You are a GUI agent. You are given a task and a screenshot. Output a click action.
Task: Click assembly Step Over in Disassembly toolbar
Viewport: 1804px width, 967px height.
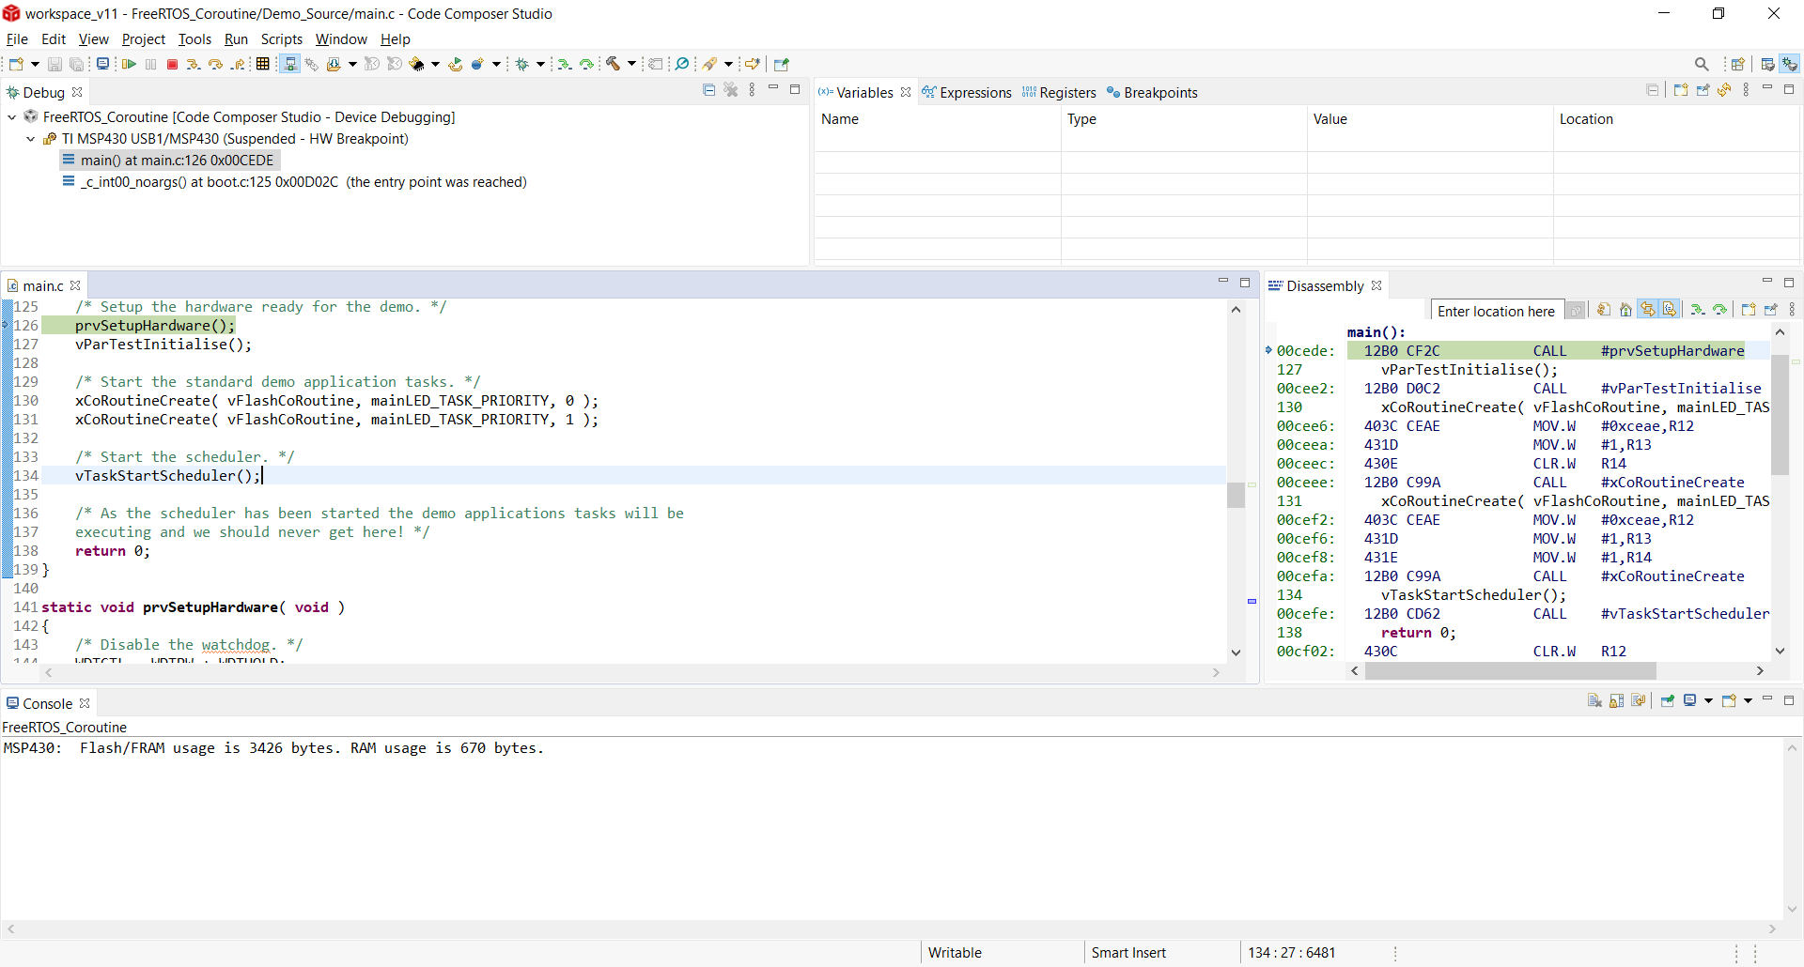pos(1719,310)
